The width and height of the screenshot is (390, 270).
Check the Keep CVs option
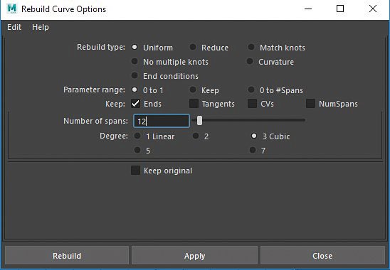click(252, 104)
